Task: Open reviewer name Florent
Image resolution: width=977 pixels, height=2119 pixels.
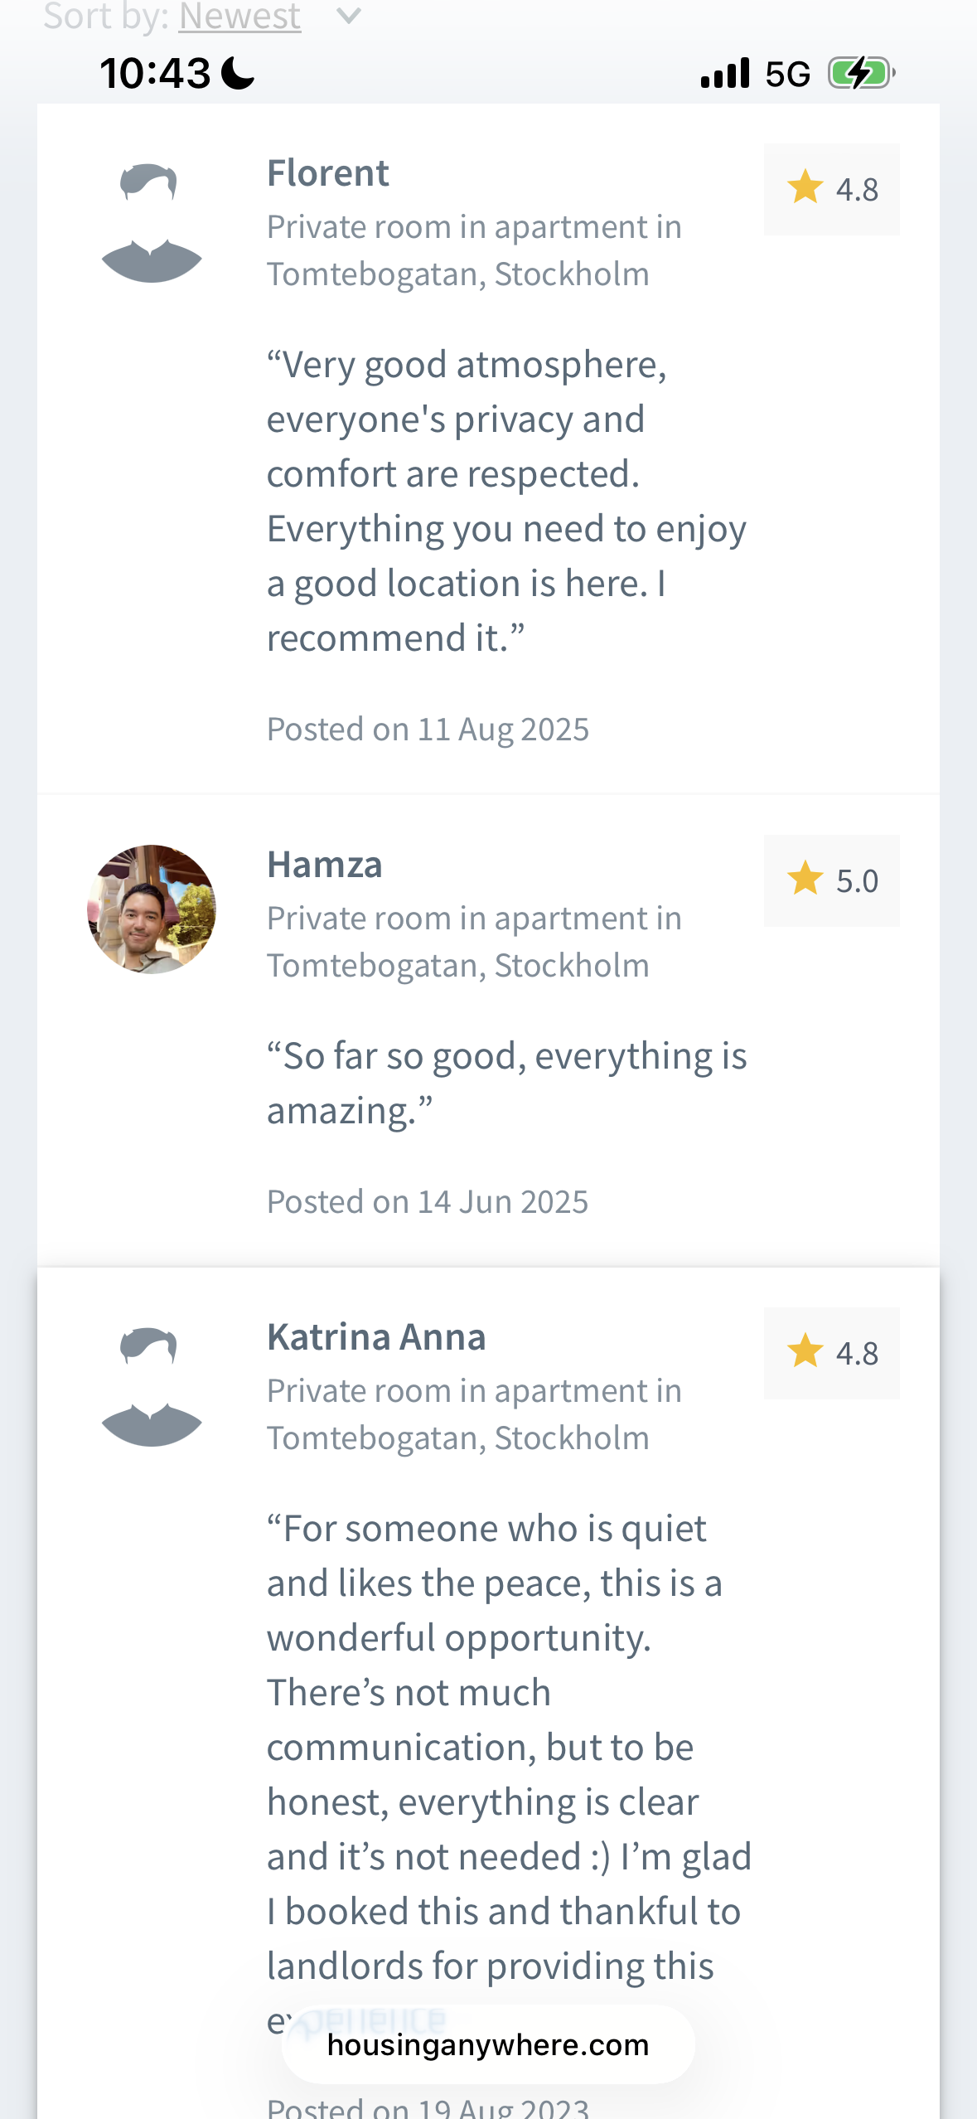Action: (328, 173)
